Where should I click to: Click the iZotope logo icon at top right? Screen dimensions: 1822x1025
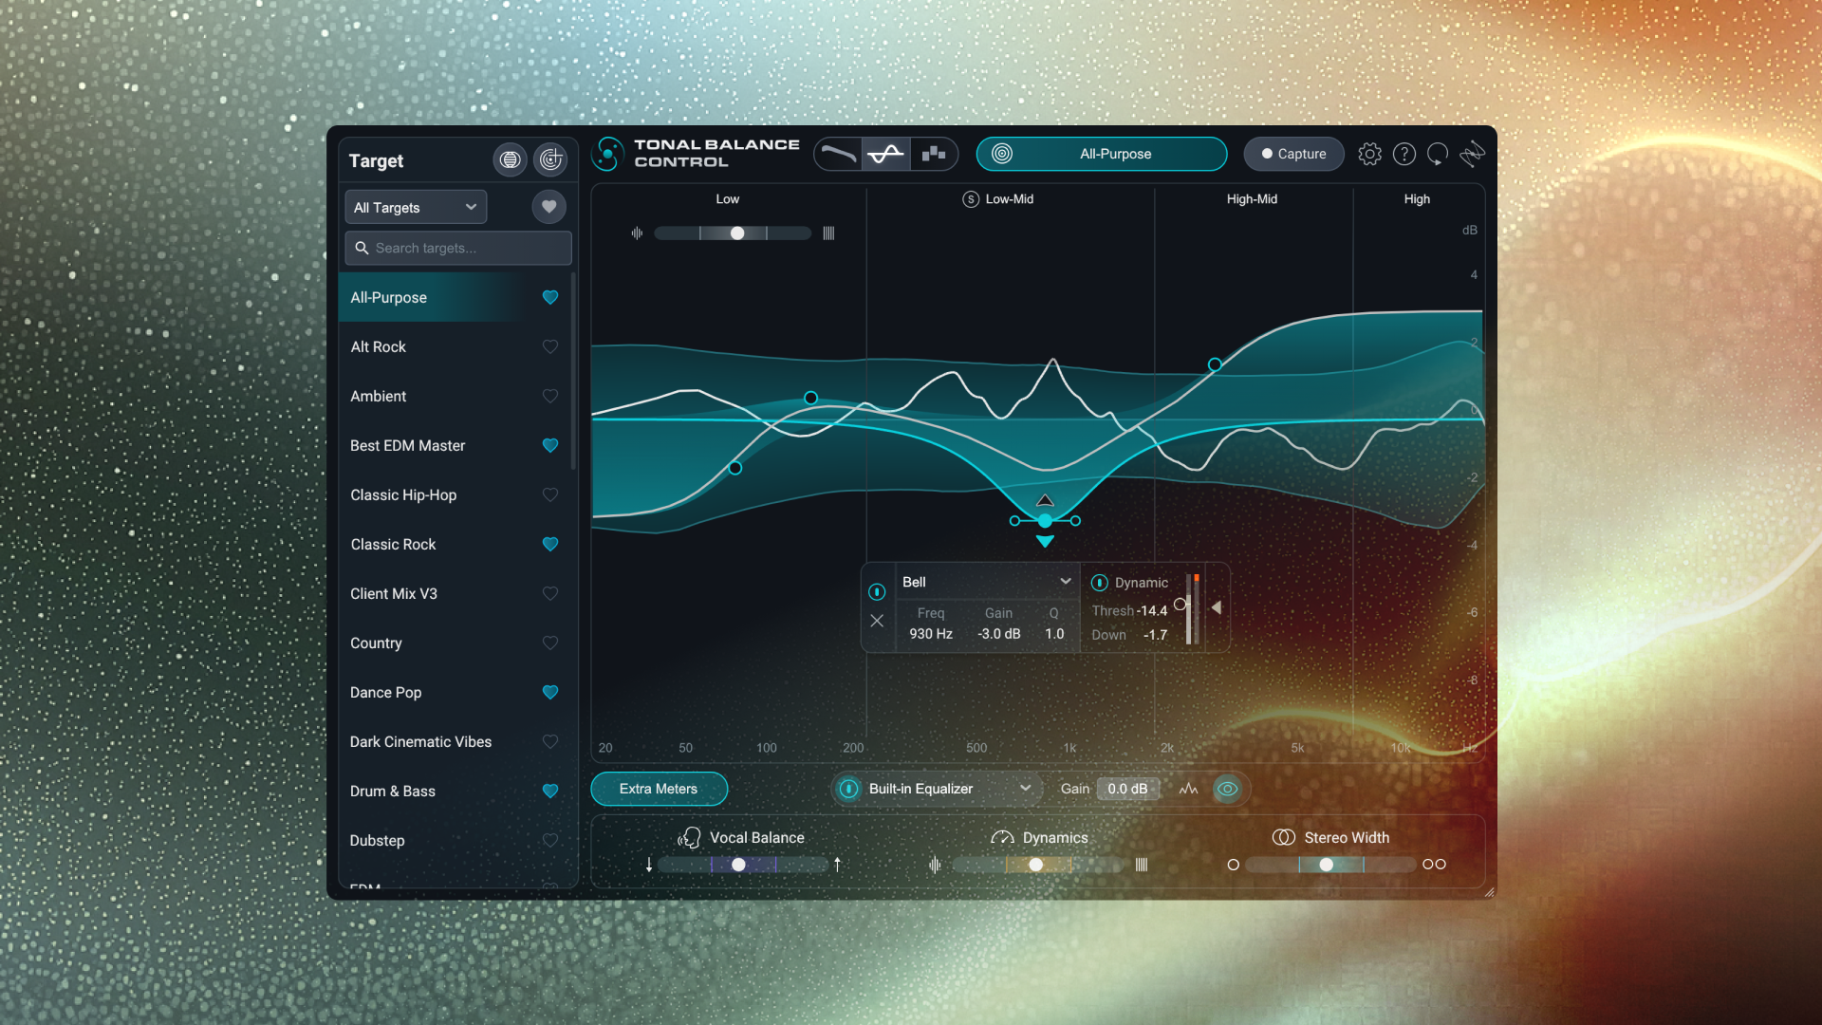pyautogui.click(x=1473, y=154)
